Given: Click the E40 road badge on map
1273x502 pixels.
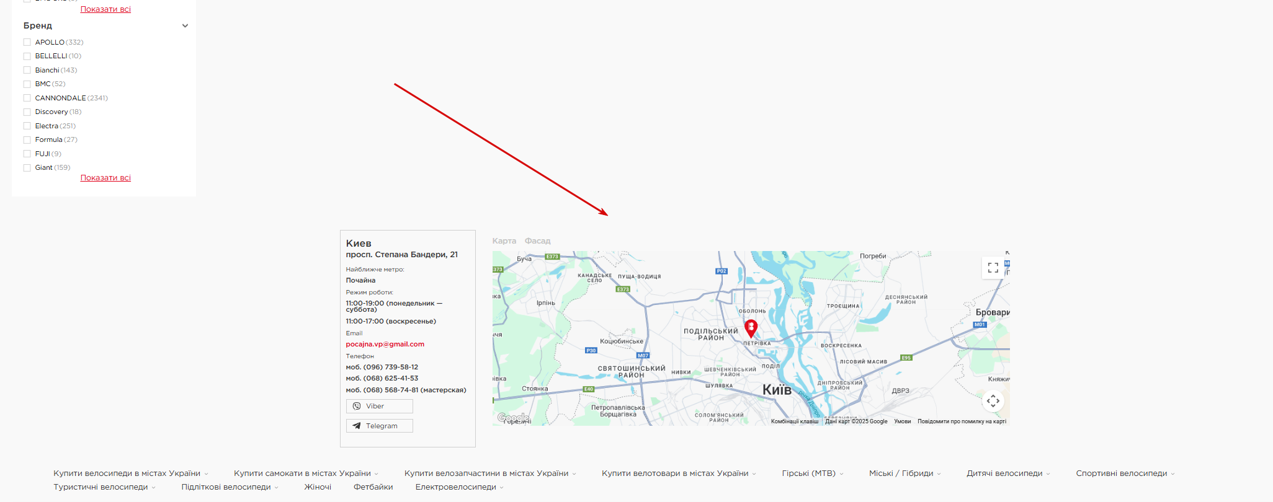Looking at the screenshot, I should (589, 389).
